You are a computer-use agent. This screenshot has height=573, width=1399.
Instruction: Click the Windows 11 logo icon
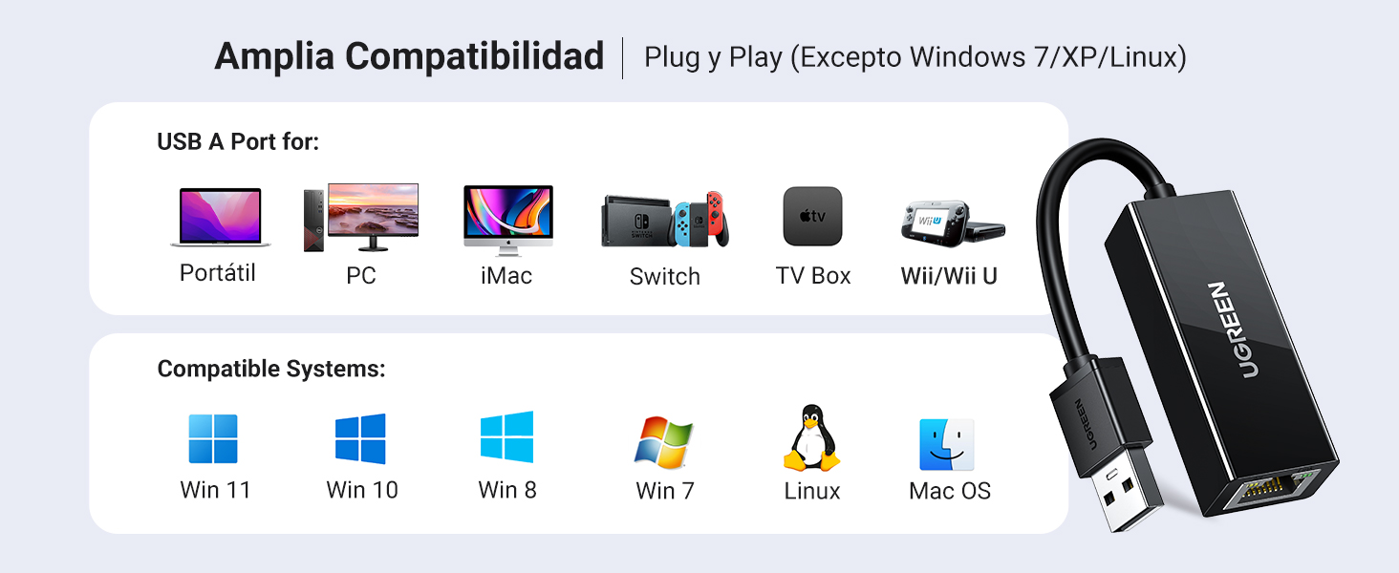click(213, 439)
